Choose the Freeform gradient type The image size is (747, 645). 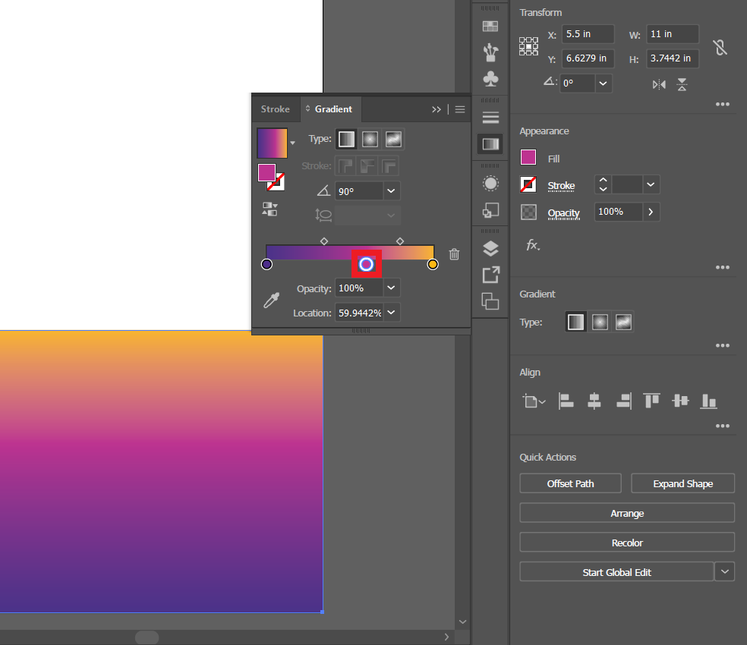click(x=393, y=139)
